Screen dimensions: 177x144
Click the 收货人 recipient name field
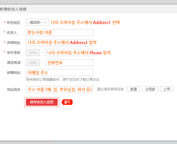59,32
